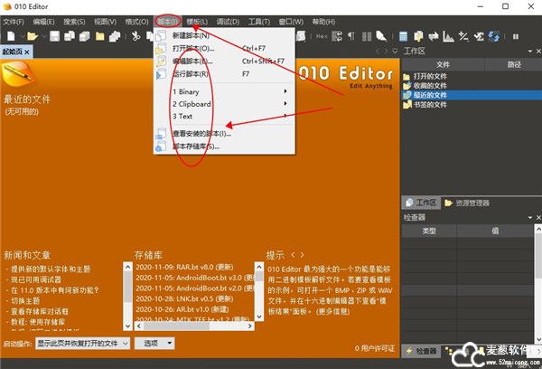Click the 文件 column header
Screen dimensions: 542x369
click(x=443, y=64)
